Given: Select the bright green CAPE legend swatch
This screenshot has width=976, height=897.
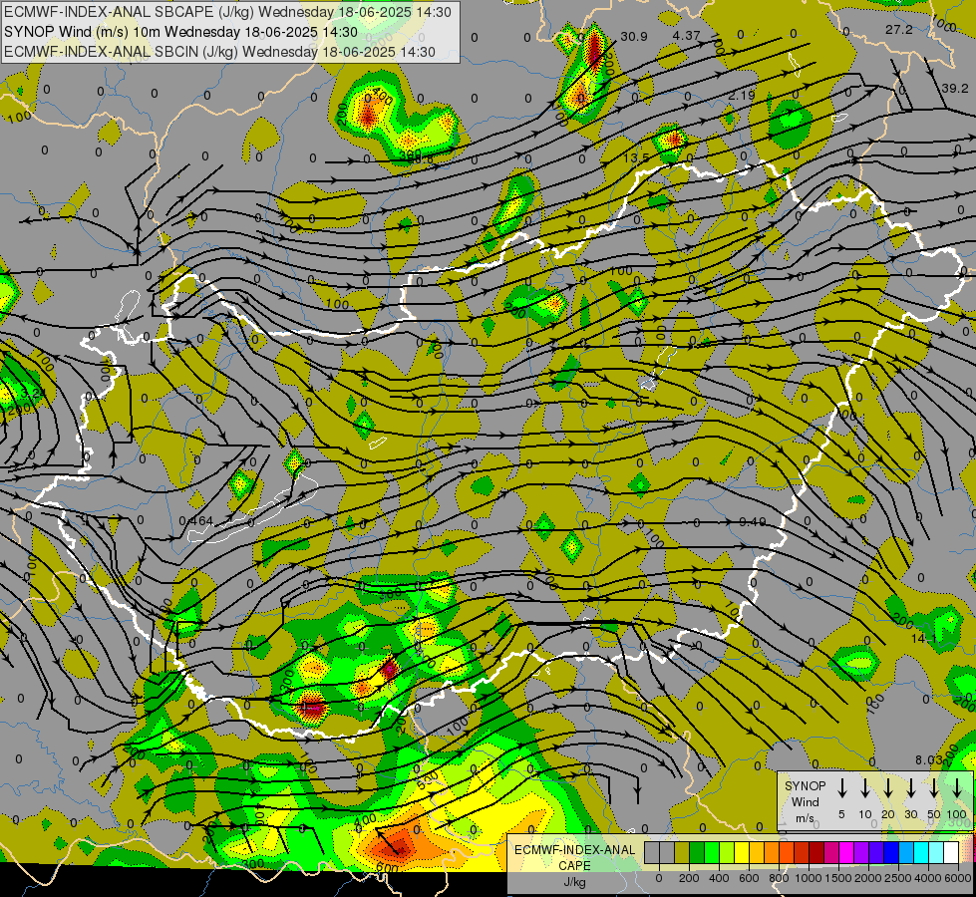Looking at the screenshot, I should tap(712, 852).
